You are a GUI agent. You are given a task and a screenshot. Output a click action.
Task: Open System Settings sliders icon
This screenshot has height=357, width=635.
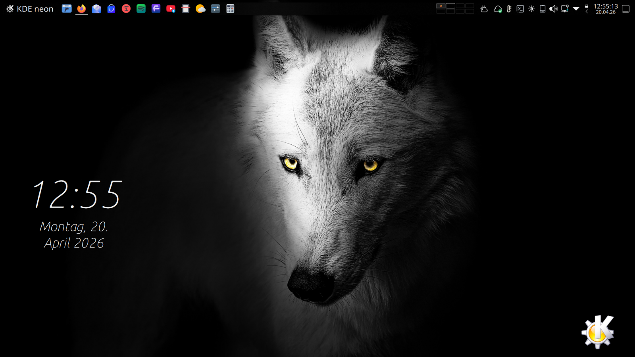[216, 9]
